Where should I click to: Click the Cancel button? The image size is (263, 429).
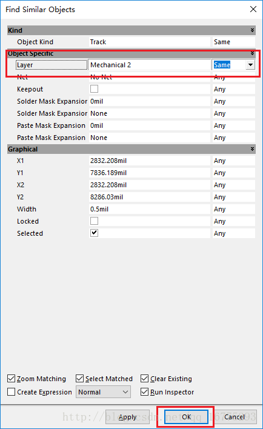click(x=235, y=417)
